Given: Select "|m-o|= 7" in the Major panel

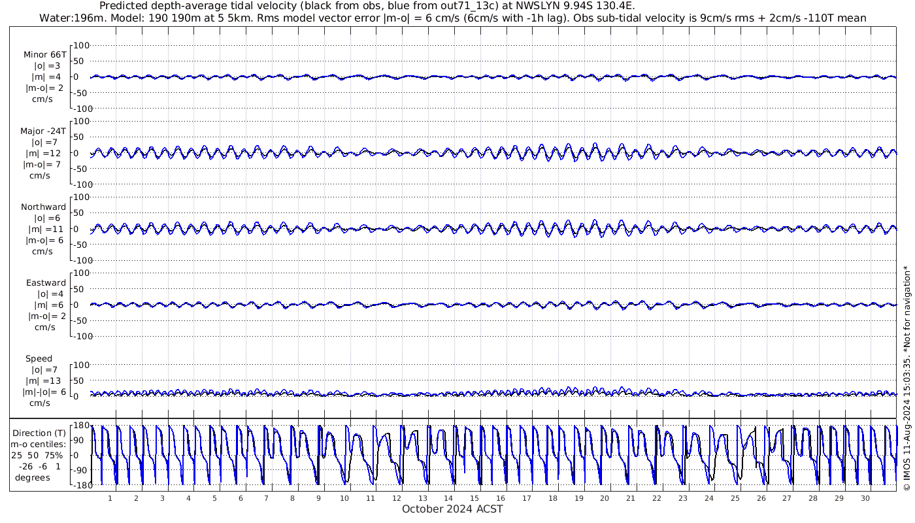Looking at the screenshot, I should click(43, 164).
